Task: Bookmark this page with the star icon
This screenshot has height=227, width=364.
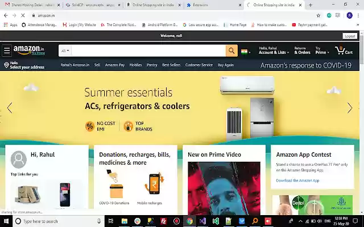Action: point(318,15)
